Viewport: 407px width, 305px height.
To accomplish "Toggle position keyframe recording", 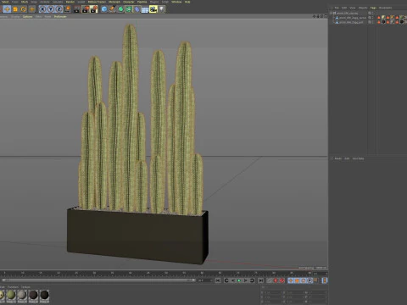I will tap(291, 280).
